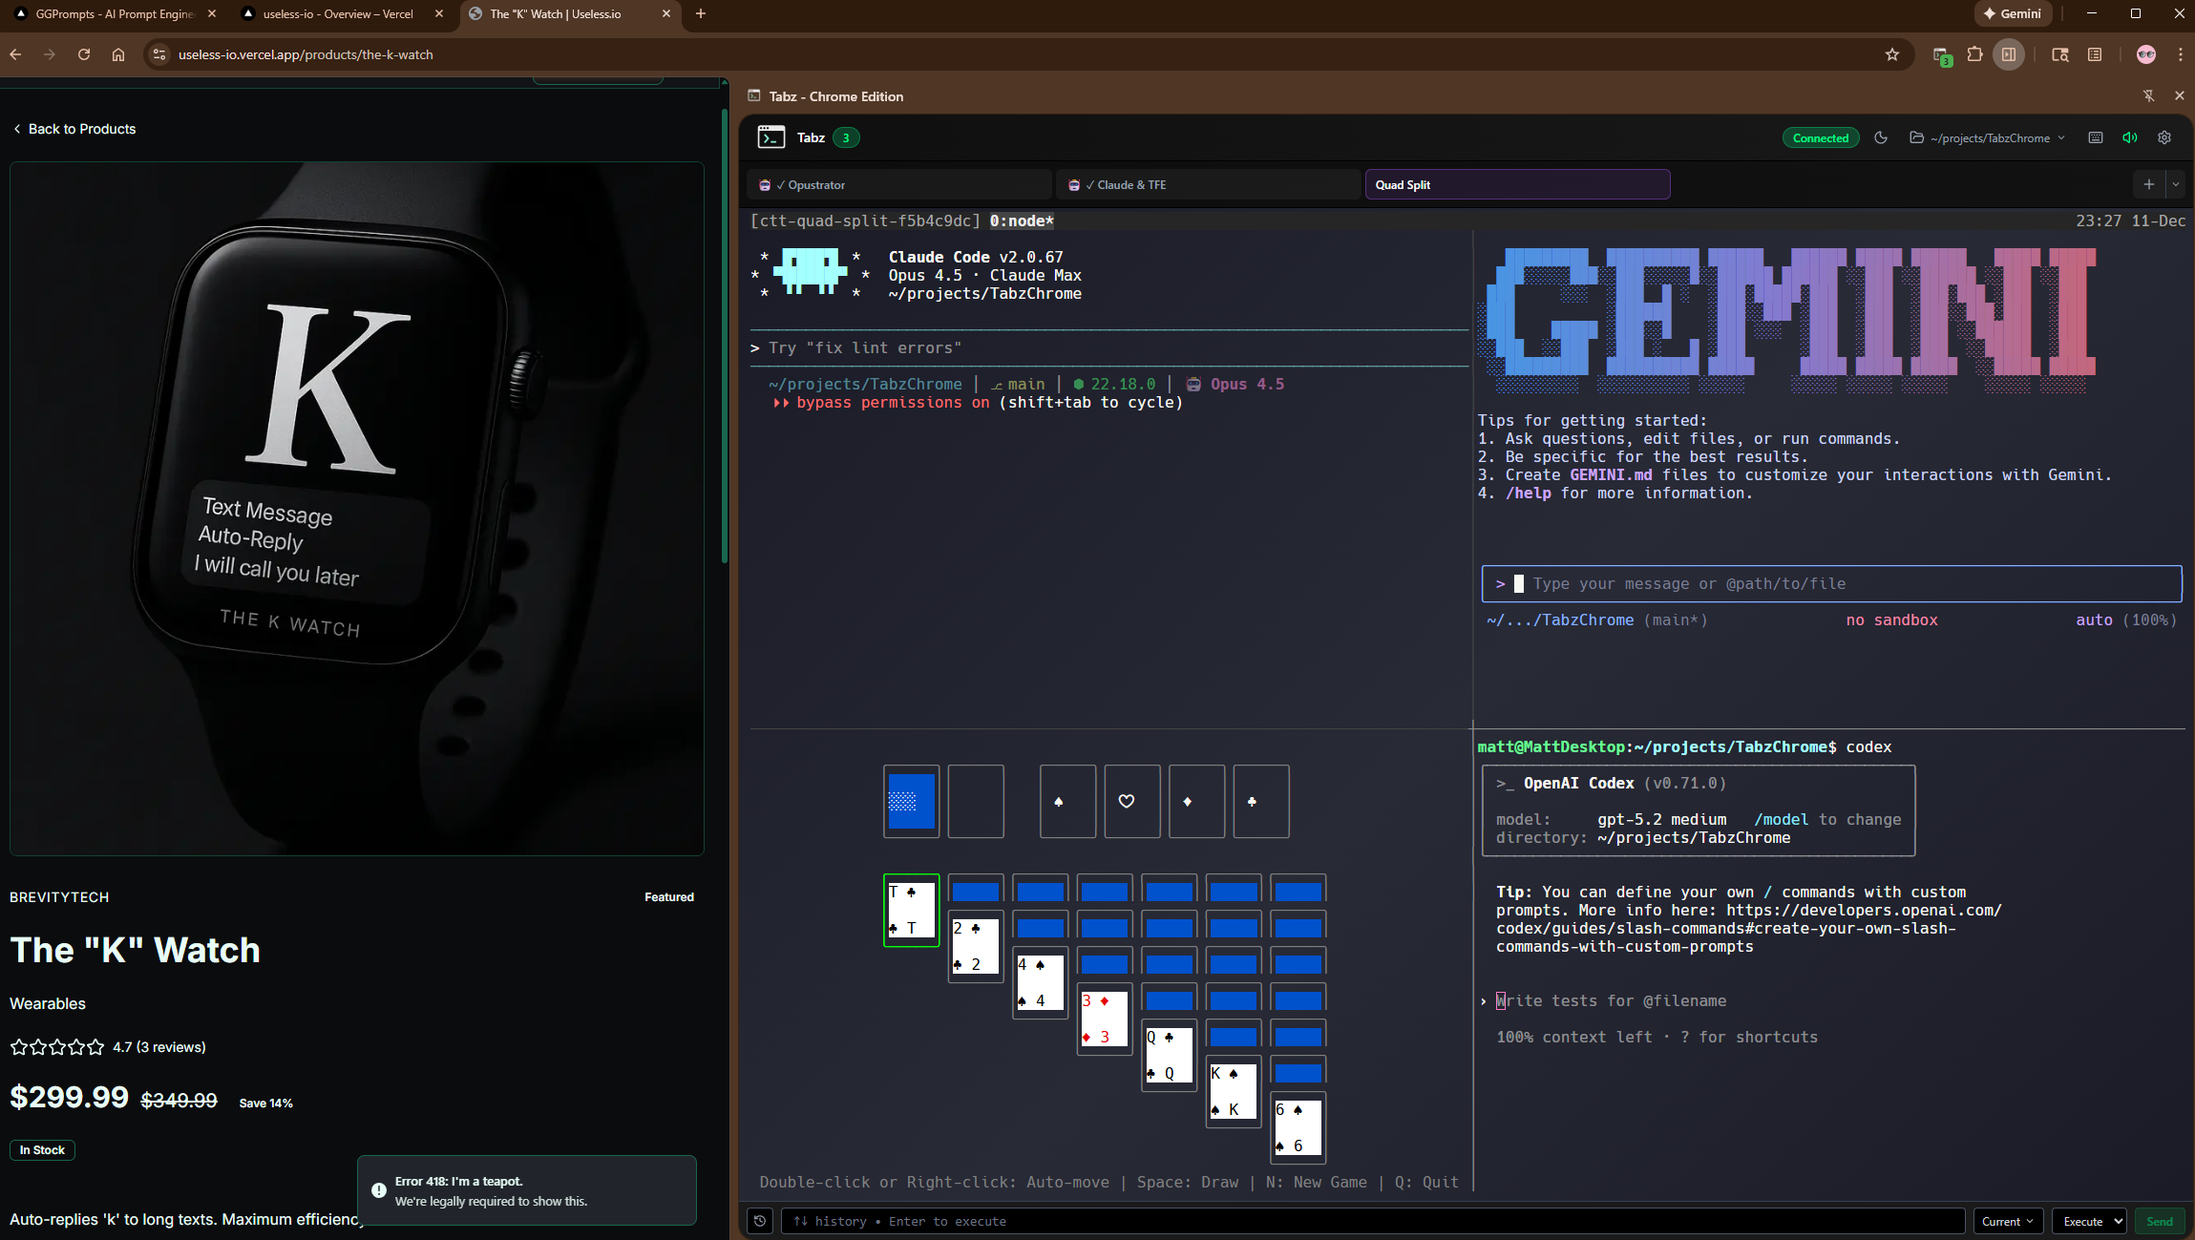
Task: Open command history via the clock icon
Action: point(759,1221)
